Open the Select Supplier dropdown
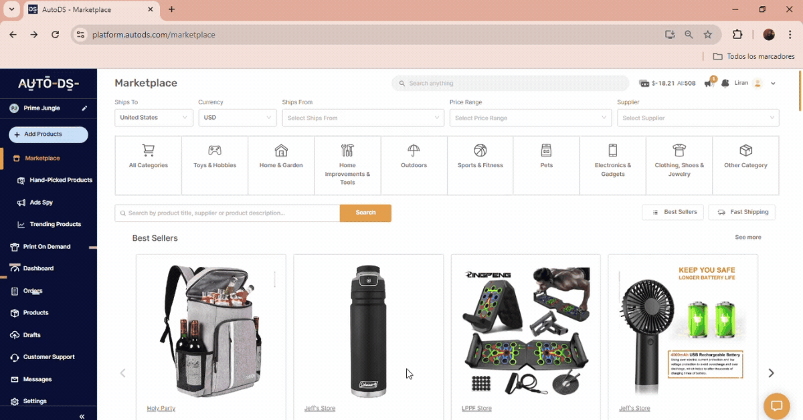Viewport: 803px width, 420px height. 698,118
